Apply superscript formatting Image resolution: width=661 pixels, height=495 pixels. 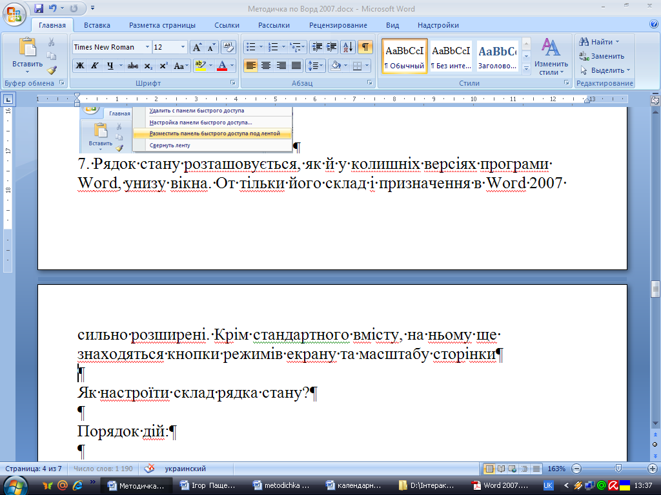[x=163, y=66]
